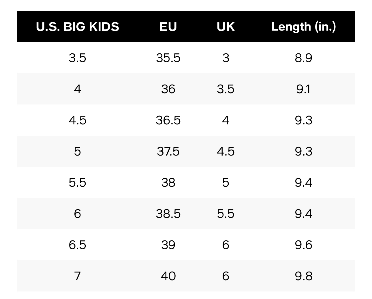Click U.S. Big Kids size 3.5 cell

[x=77, y=58]
